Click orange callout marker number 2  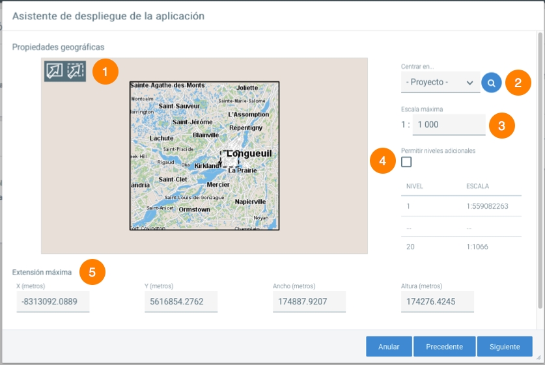pos(518,83)
